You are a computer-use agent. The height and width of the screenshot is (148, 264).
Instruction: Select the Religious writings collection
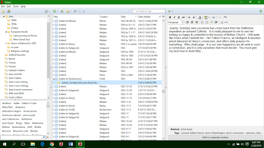(x=20, y=51)
